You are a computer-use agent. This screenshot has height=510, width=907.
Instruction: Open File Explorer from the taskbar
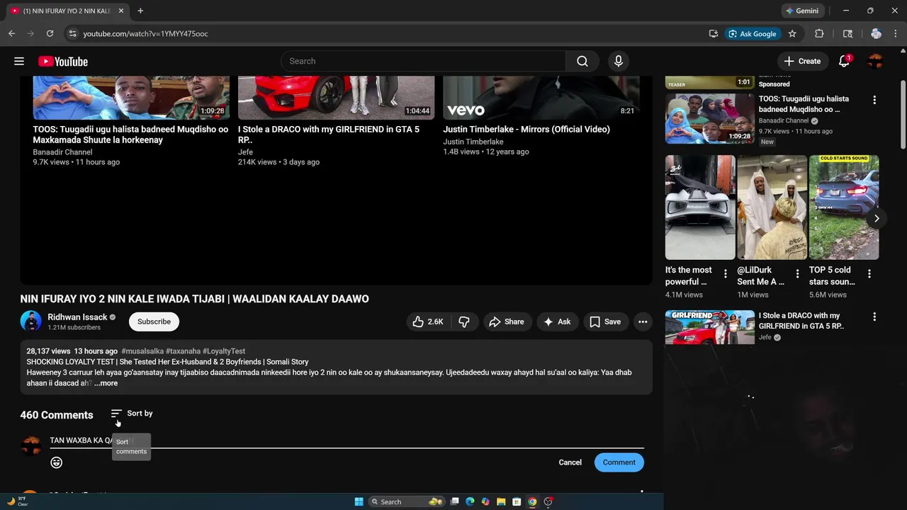click(501, 501)
